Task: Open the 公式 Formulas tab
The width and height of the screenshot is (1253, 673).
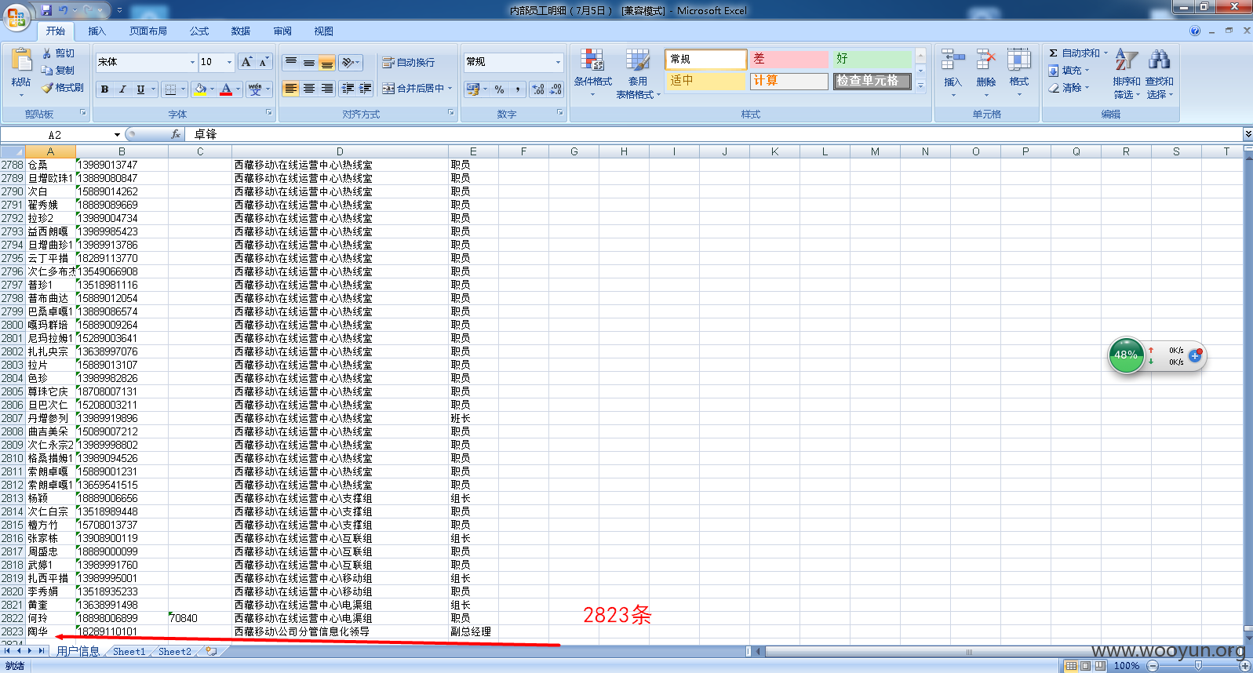Action: pyautogui.click(x=199, y=31)
